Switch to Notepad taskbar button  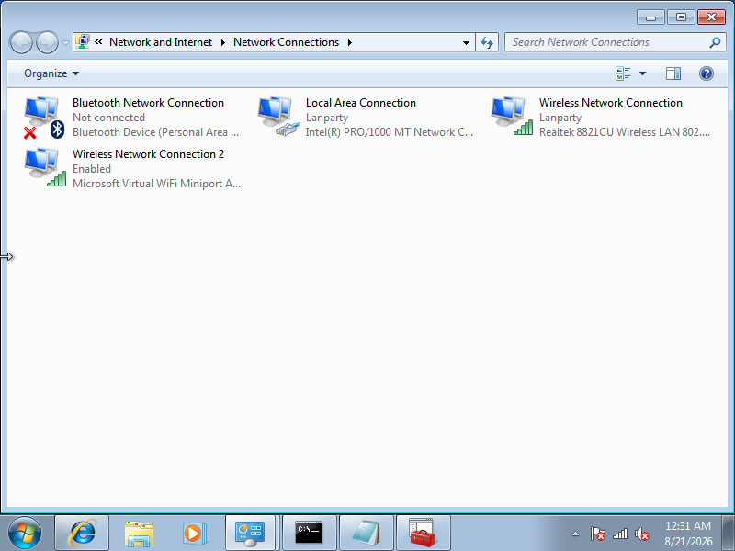pyautogui.click(x=366, y=534)
